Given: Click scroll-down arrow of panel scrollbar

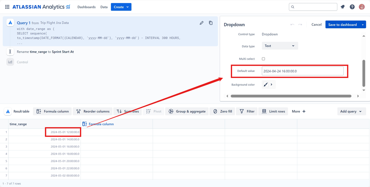Looking at the screenshot, I should [x=364, y=90].
